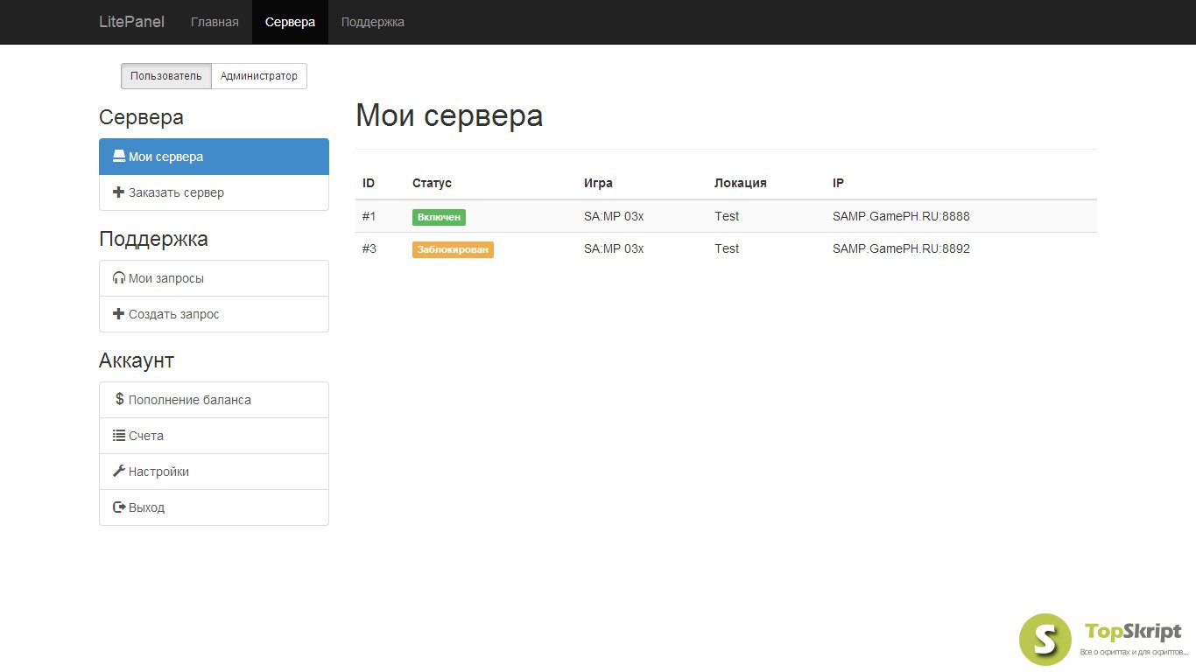Open Мои запросы in the sidebar
This screenshot has width=1196, height=672.
pyautogui.click(x=214, y=278)
